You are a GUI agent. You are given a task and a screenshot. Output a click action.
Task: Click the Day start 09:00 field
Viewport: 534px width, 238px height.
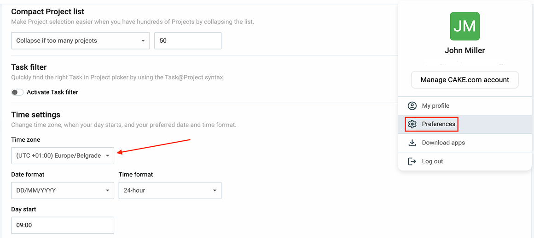click(x=62, y=225)
